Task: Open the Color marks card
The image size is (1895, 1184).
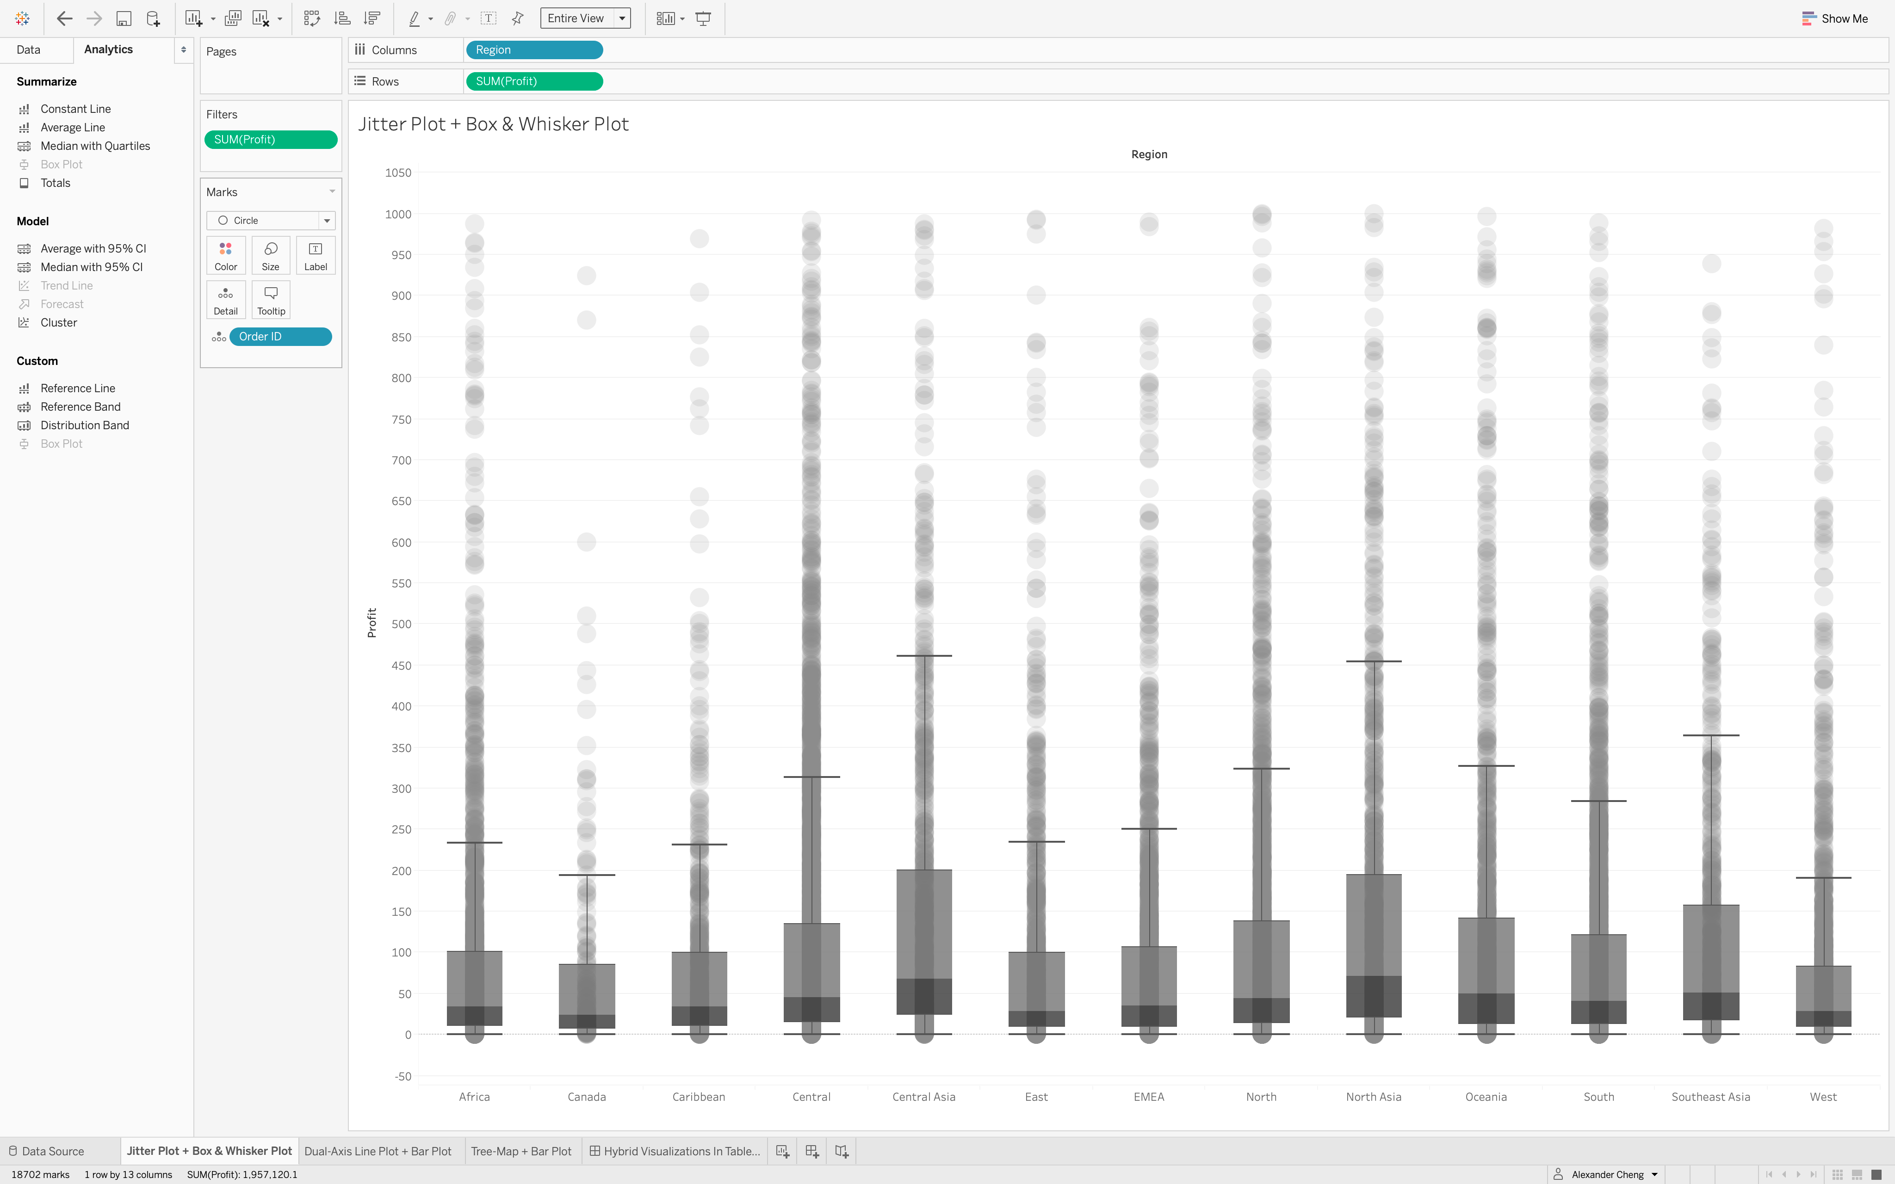Action: pyautogui.click(x=225, y=255)
